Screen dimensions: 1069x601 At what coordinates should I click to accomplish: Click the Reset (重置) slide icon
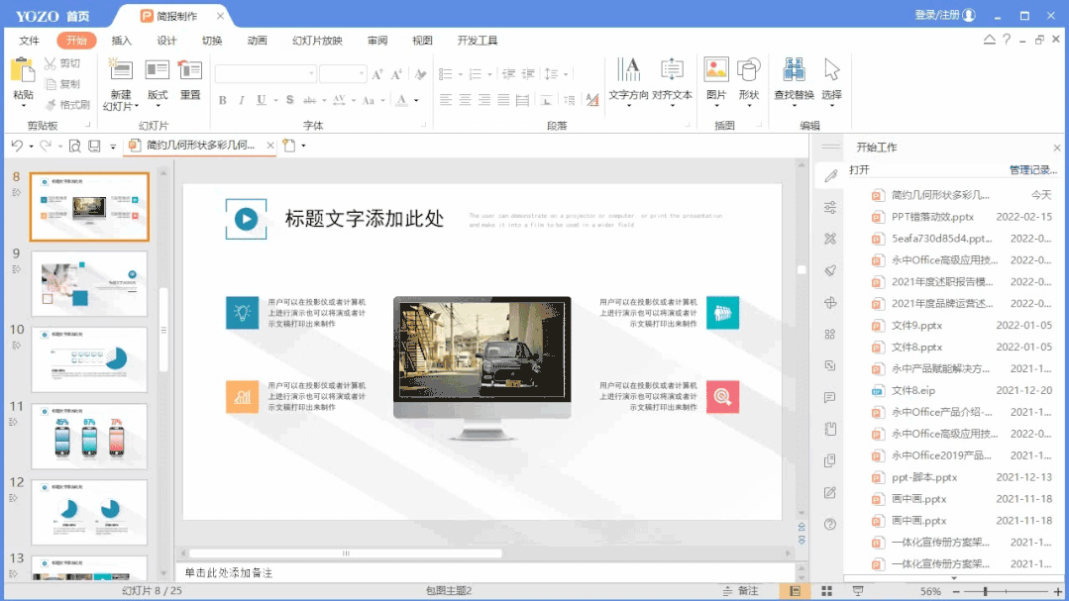pos(190,70)
